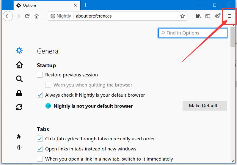The height and width of the screenshot is (165, 237).
Task: Uncheck Always check if Nightly is default
Action: pos(40,95)
